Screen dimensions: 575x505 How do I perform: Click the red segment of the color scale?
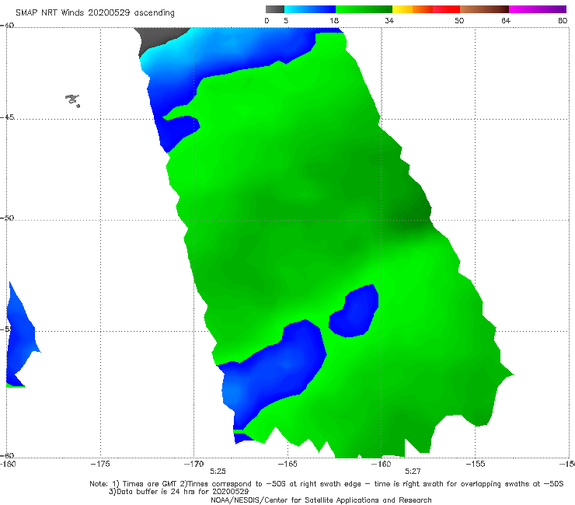pos(446,9)
